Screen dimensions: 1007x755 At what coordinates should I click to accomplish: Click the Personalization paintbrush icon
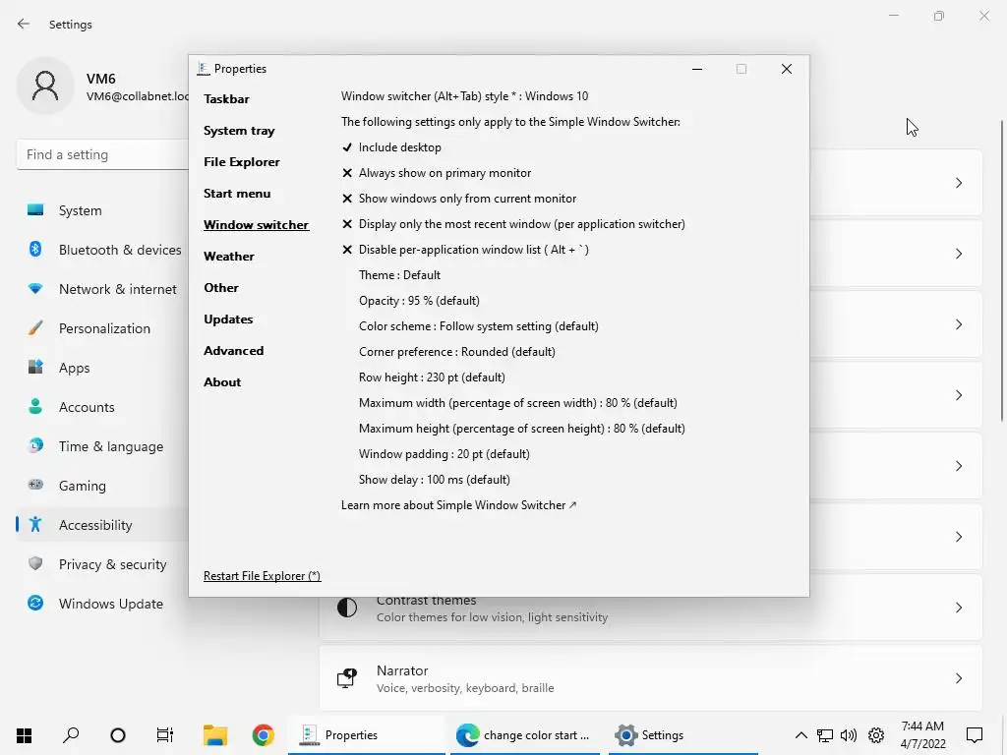coord(35,328)
